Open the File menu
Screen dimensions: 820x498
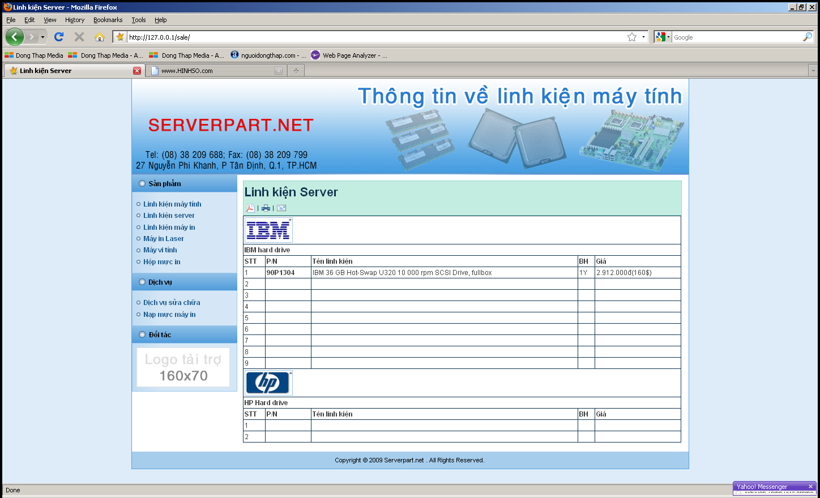11,20
